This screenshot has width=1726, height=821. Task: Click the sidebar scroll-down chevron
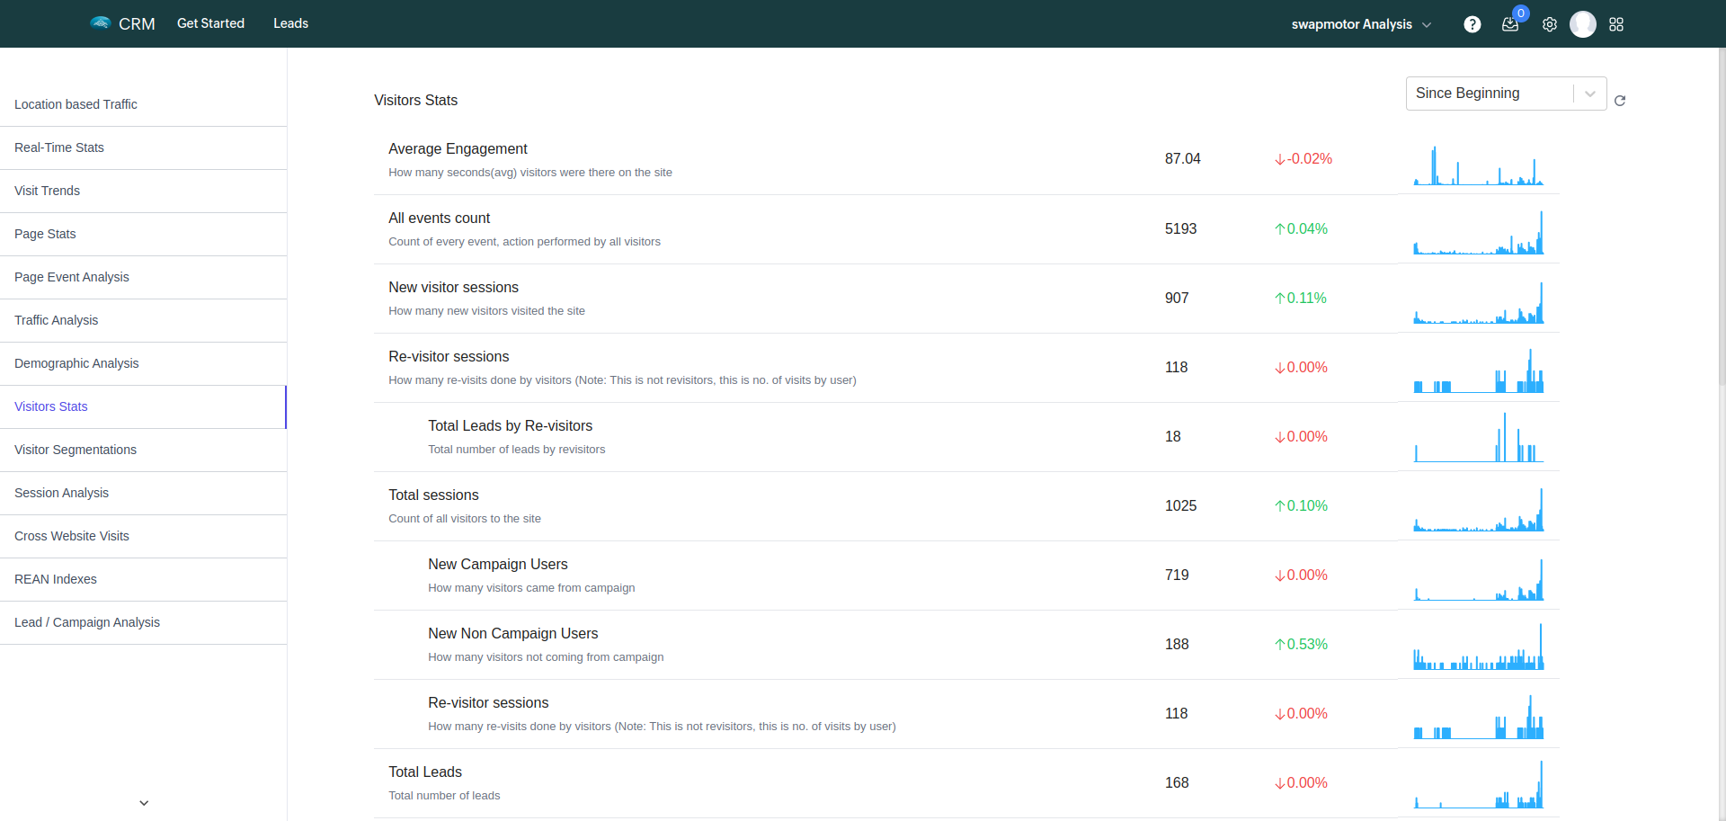coord(144,803)
